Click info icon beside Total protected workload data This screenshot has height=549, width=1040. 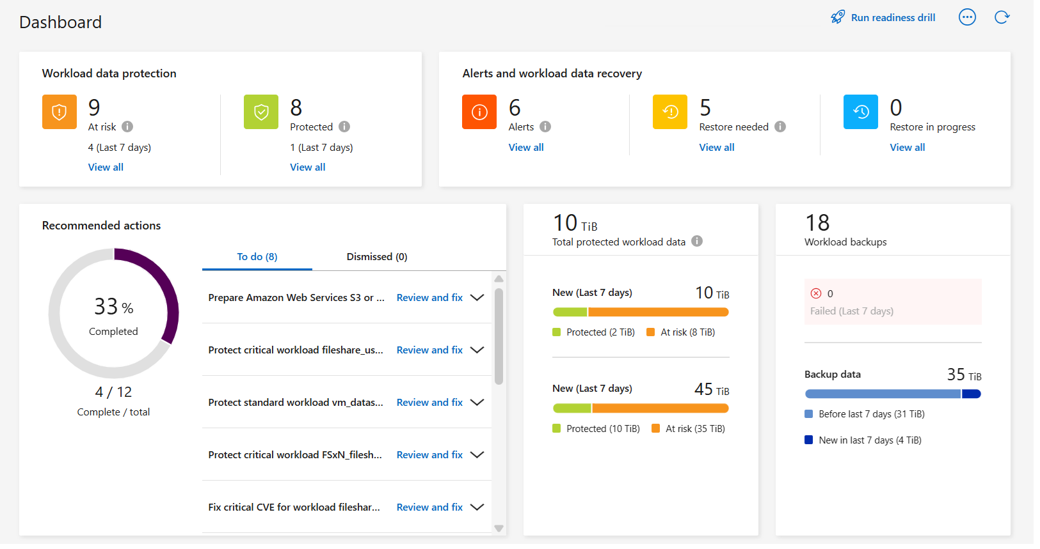pyautogui.click(x=697, y=241)
